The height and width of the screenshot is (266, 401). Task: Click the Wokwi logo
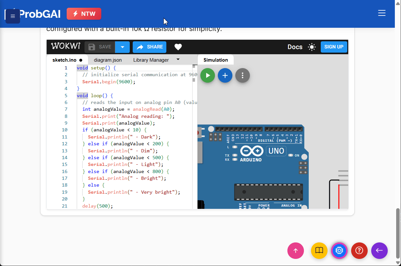point(66,46)
